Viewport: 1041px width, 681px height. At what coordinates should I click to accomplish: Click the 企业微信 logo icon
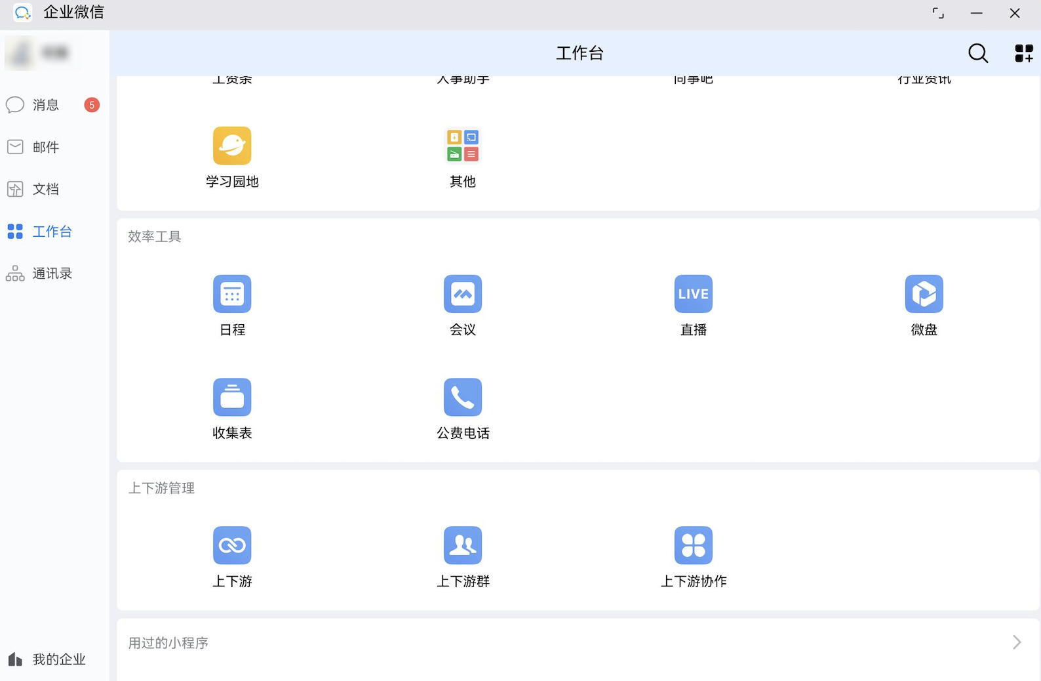pos(23,12)
